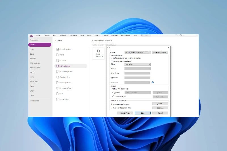Open the Sides dropdown
Viewport: 227px width, 151px height.
click(137, 64)
